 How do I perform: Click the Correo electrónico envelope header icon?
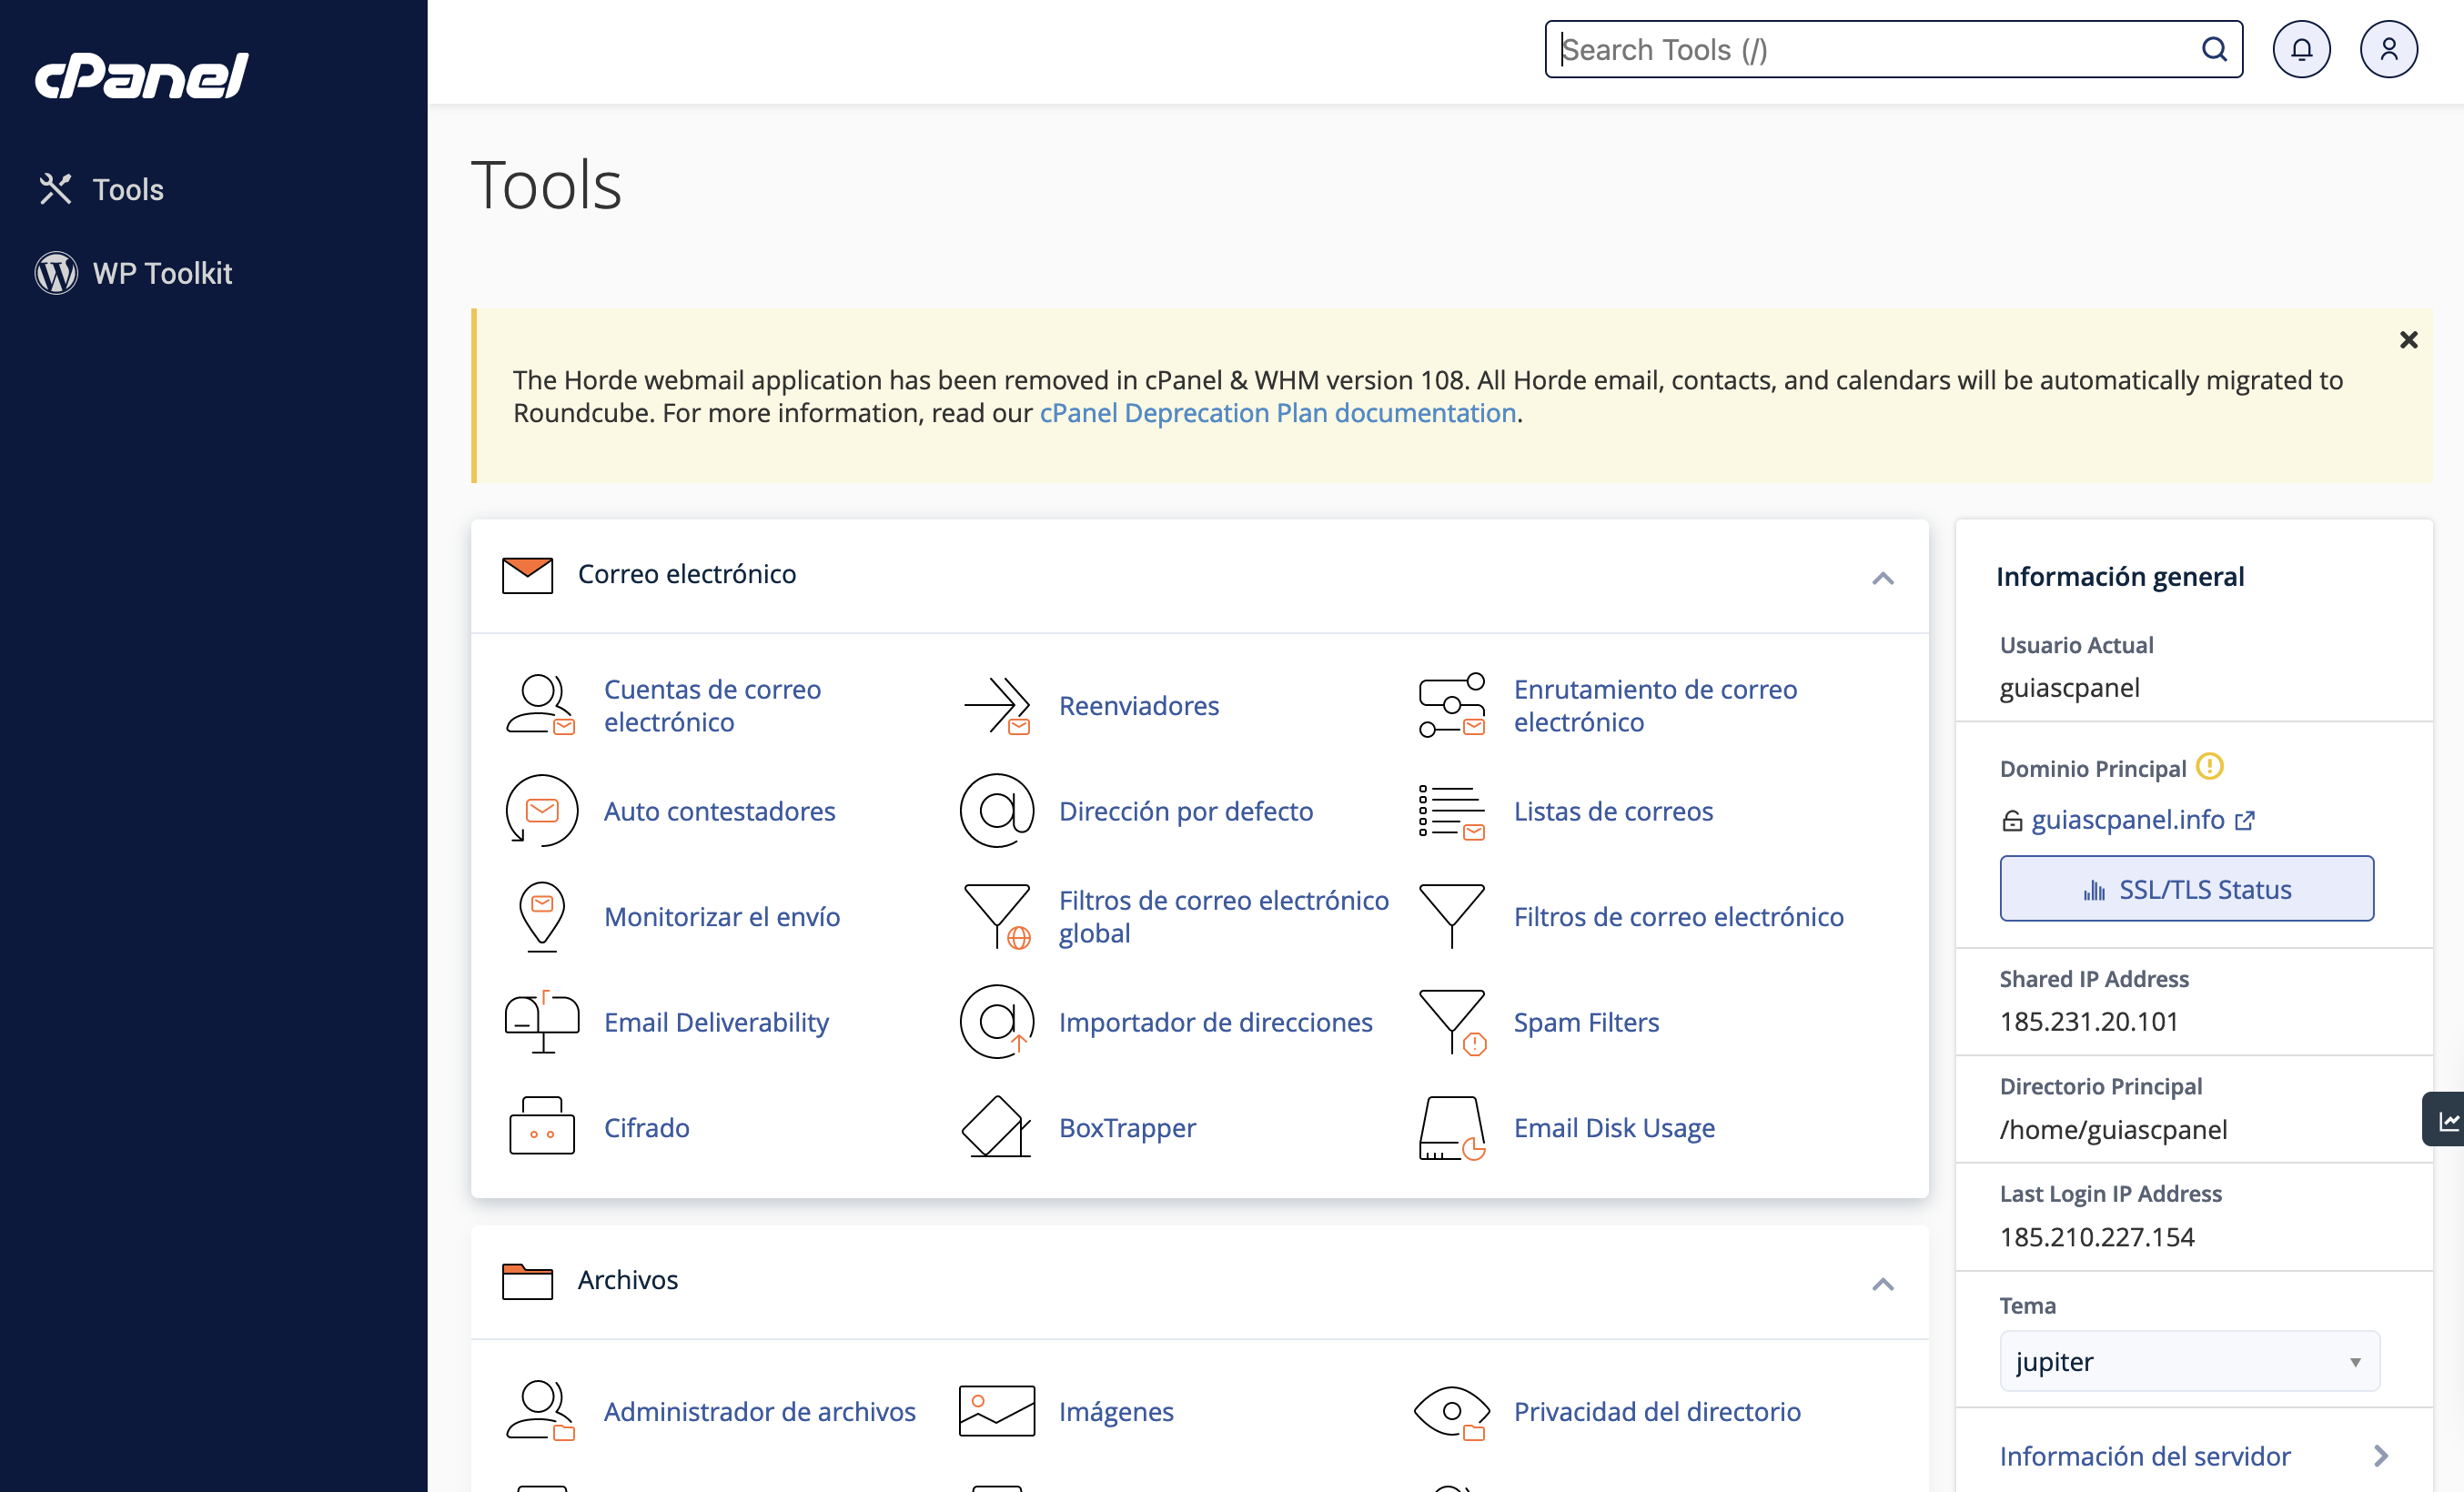coord(527,575)
